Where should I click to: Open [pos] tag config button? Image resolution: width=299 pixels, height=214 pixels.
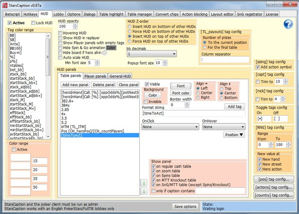(274, 179)
